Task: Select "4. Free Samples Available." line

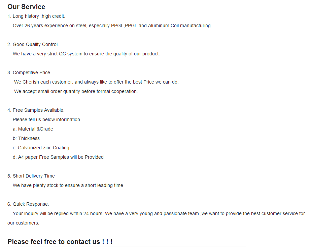Action: click(36, 110)
